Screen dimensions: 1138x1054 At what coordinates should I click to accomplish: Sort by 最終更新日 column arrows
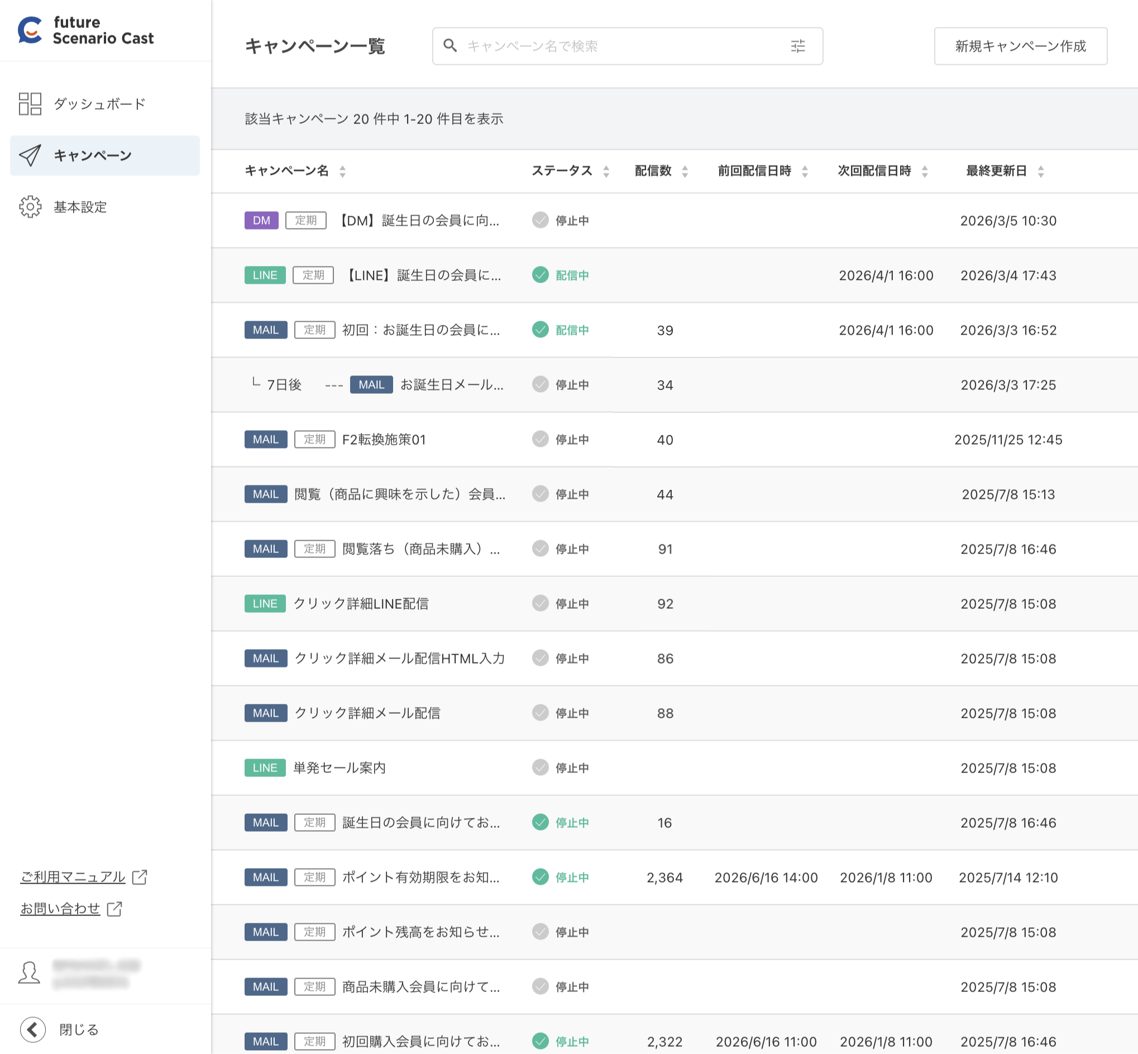[1040, 171]
